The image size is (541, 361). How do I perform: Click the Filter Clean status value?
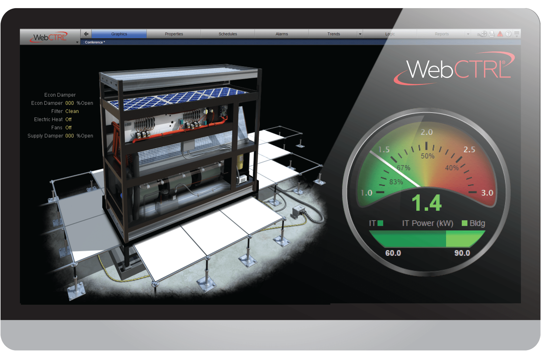[x=72, y=111]
